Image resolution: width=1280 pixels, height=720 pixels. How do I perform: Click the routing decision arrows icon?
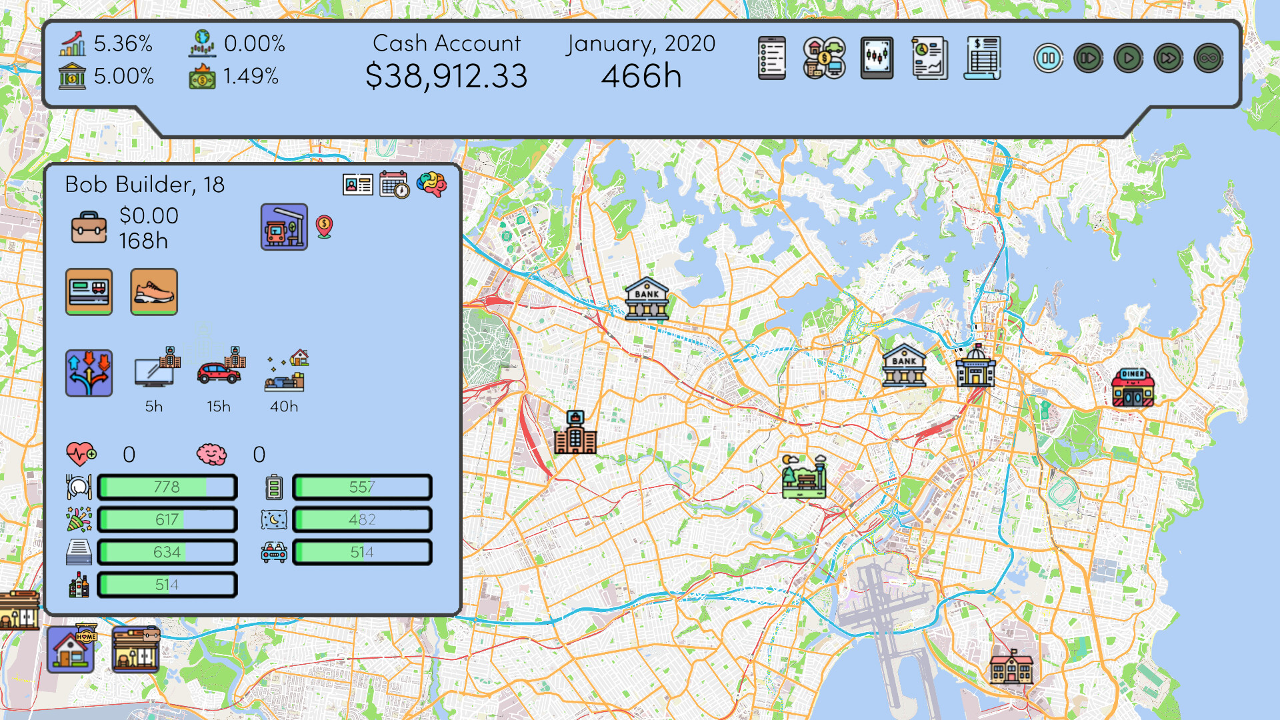click(x=89, y=373)
